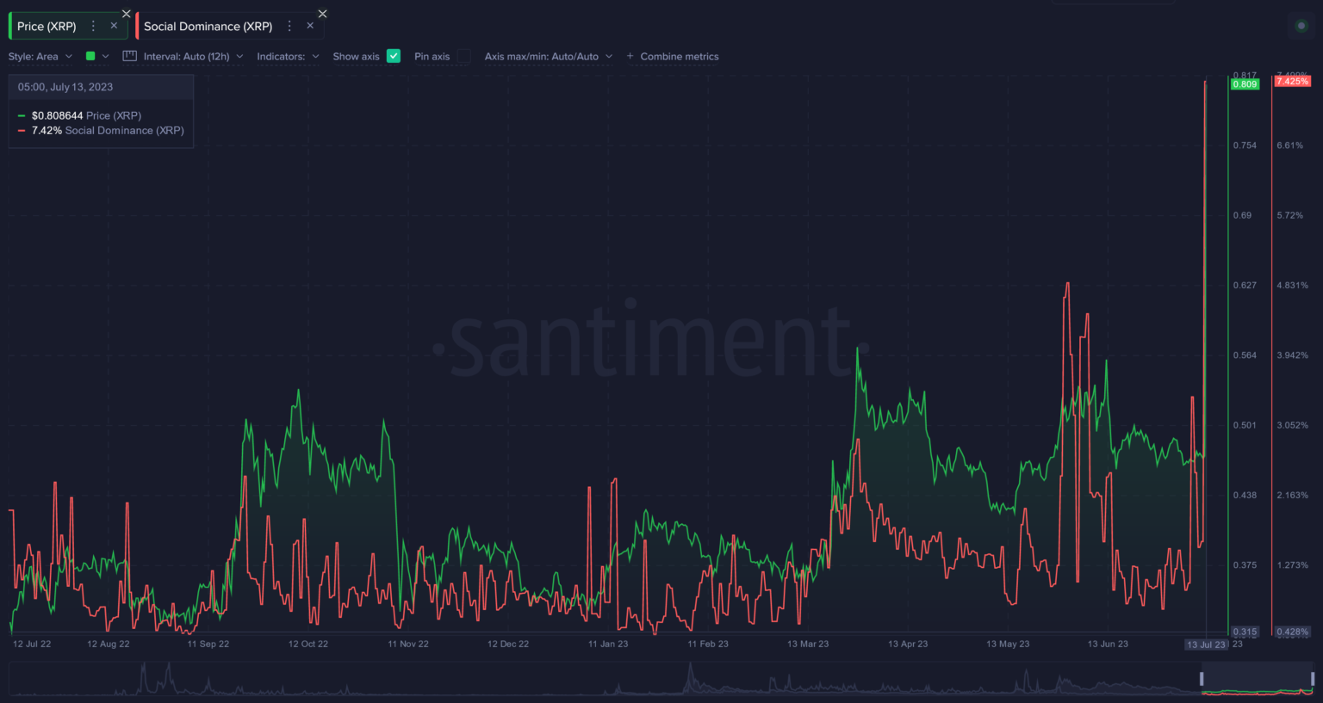Open the Interval: Auto (12h) dropdown

coord(193,57)
